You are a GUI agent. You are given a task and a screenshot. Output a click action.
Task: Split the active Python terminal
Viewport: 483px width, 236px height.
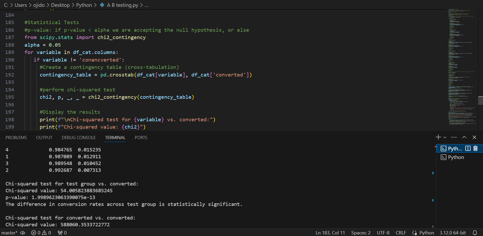(468, 149)
